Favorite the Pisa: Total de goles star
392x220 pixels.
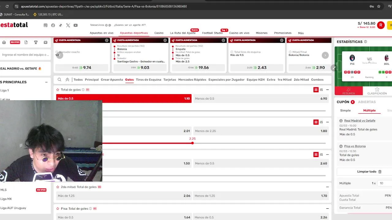[x=58, y=209]
